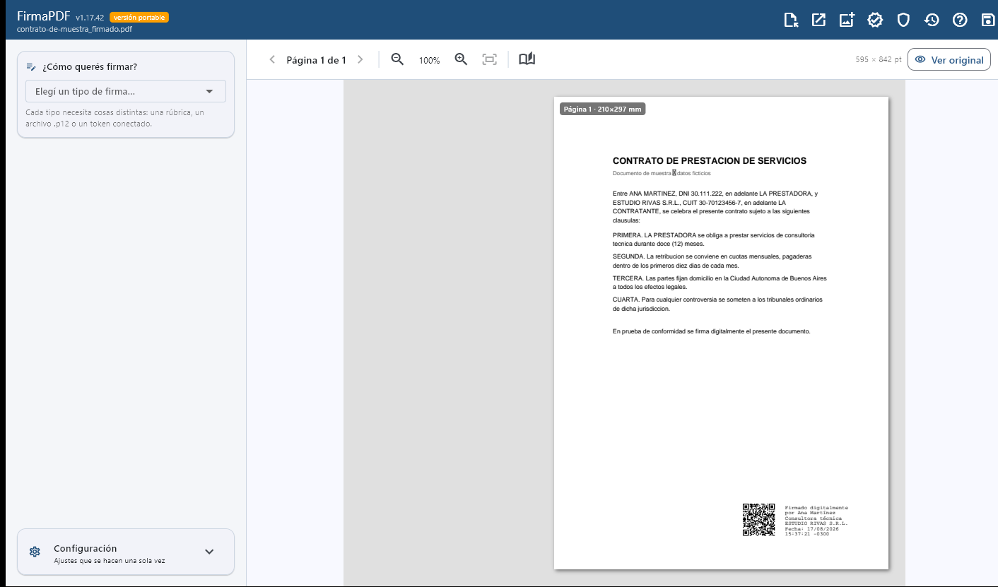Click the 'CONTRATO DE PRESTACION DE SERVICIOS' heading
The height and width of the screenshot is (587, 998).
pos(710,161)
